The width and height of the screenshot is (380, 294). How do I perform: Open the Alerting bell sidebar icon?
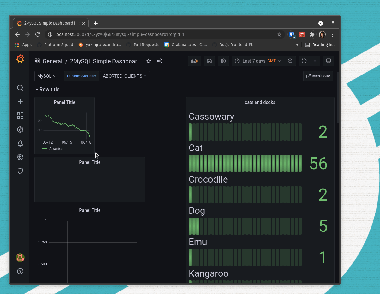tap(20, 143)
